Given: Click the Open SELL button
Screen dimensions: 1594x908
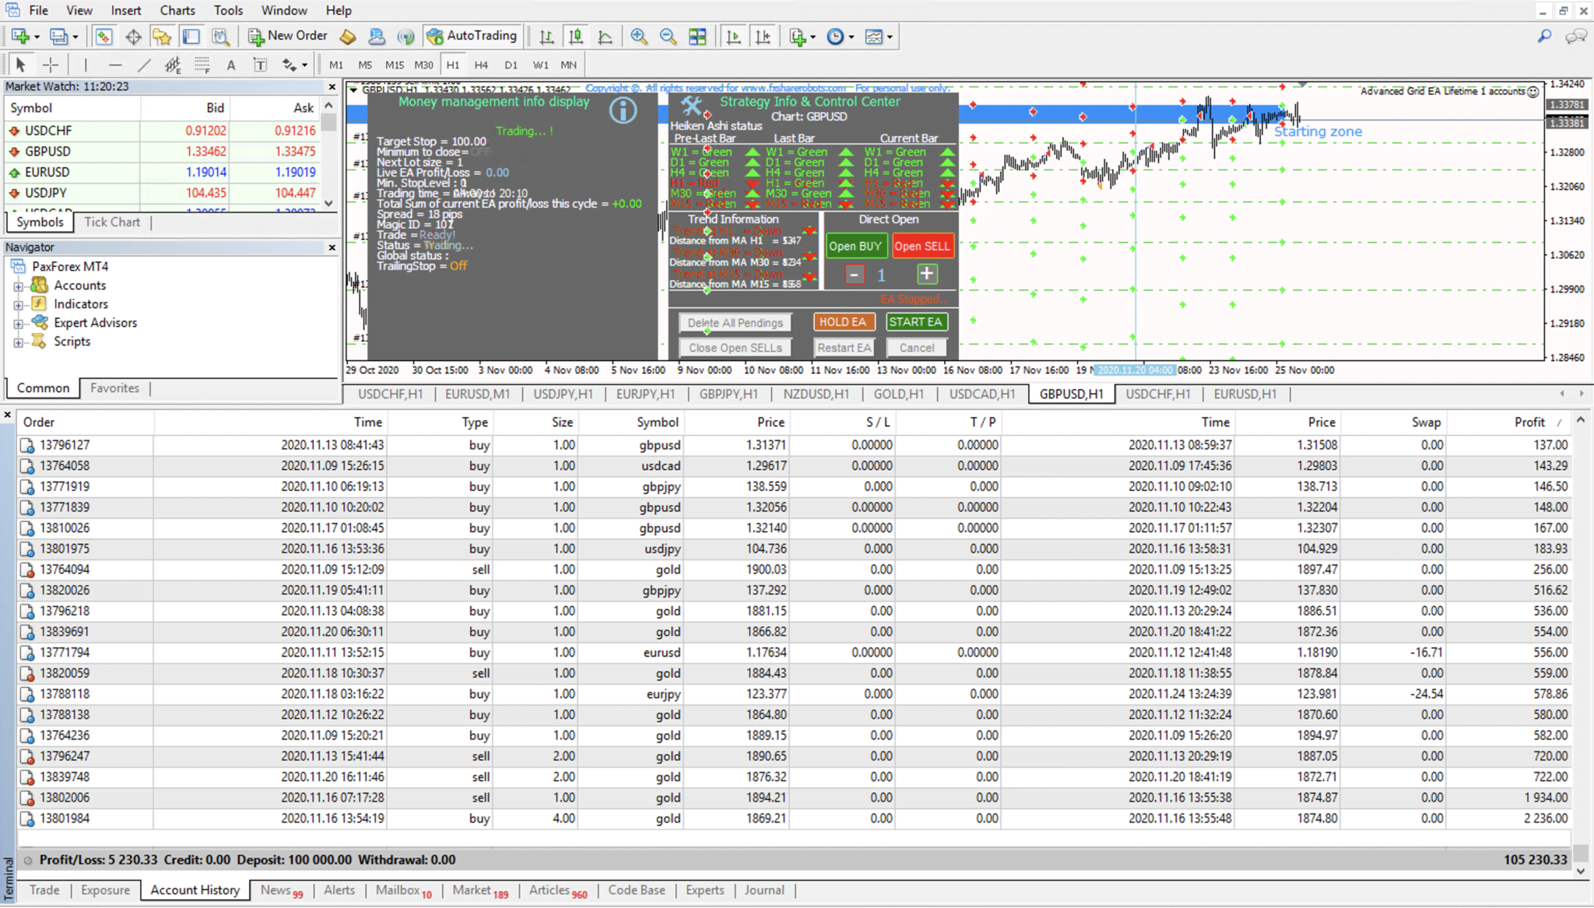Looking at the screenshot, I should coord(922,245).
